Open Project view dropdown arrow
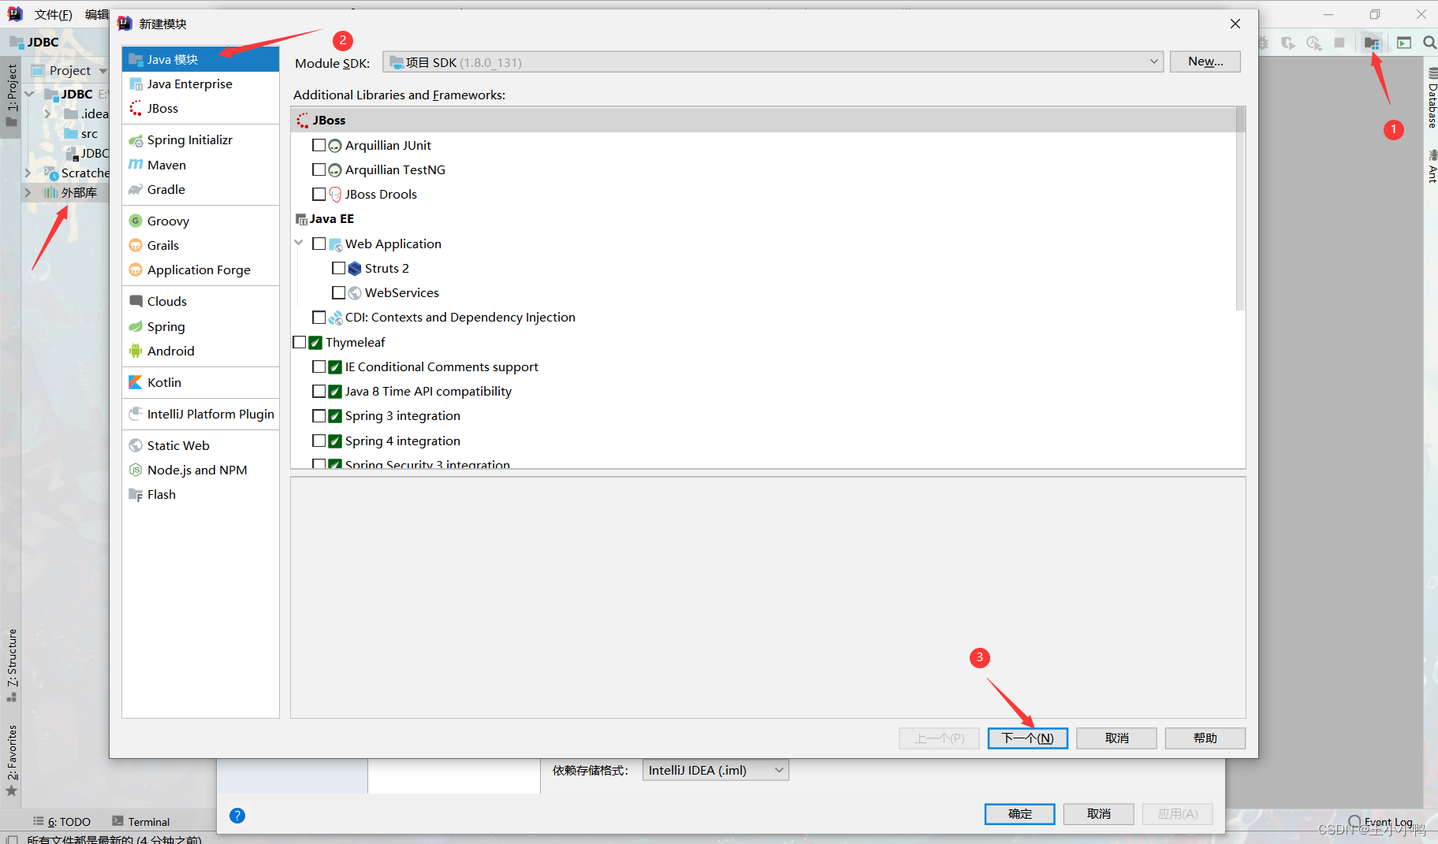Viewport: 1438px width, 844px height. pos(102,71)
